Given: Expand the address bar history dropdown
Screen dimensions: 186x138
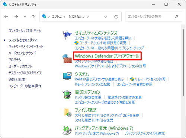Looking at the screenshot, I should point(106,17).
